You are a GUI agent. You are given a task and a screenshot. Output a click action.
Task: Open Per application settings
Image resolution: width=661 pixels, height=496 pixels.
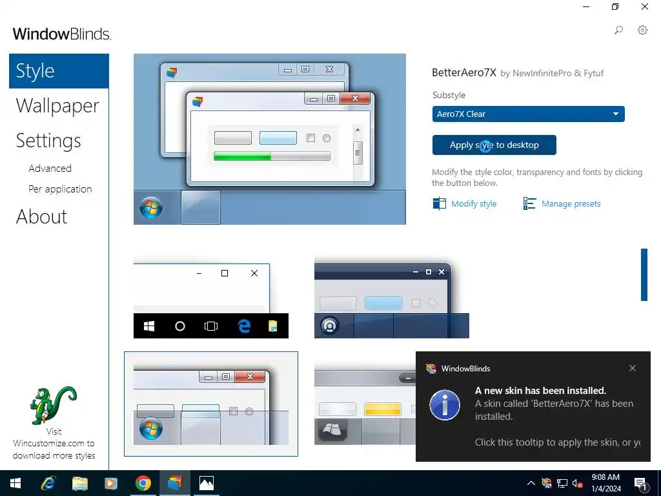click(x=60, y=189)
